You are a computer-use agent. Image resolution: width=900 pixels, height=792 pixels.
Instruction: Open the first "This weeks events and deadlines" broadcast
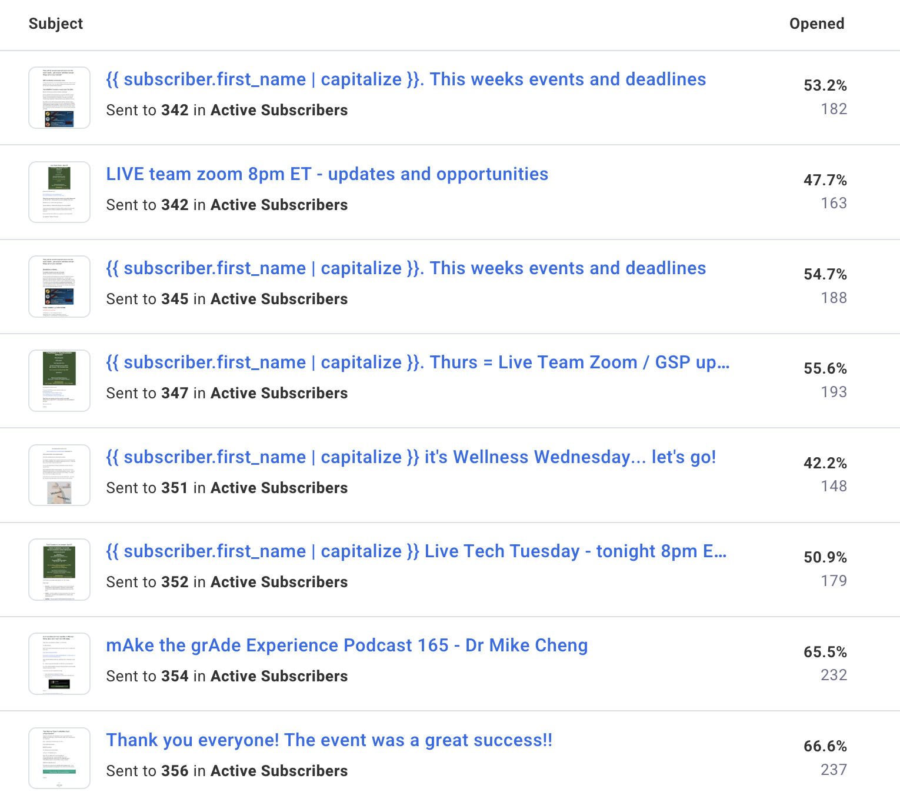(406, 79)
